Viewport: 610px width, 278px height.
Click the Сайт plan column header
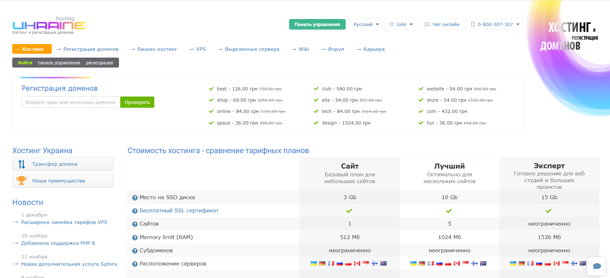pyautogui.click(x=350, y=166)
